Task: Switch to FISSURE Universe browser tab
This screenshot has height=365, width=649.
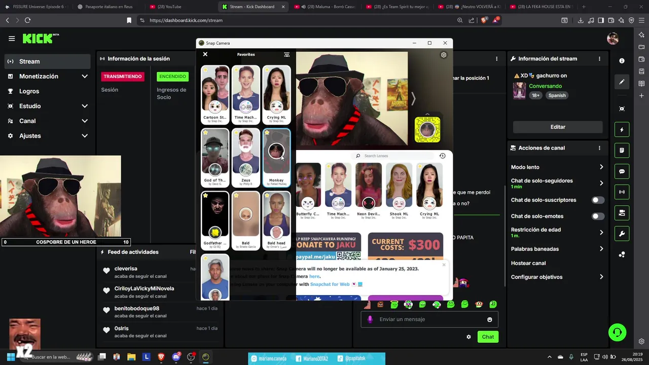Action: click(35, 7)
